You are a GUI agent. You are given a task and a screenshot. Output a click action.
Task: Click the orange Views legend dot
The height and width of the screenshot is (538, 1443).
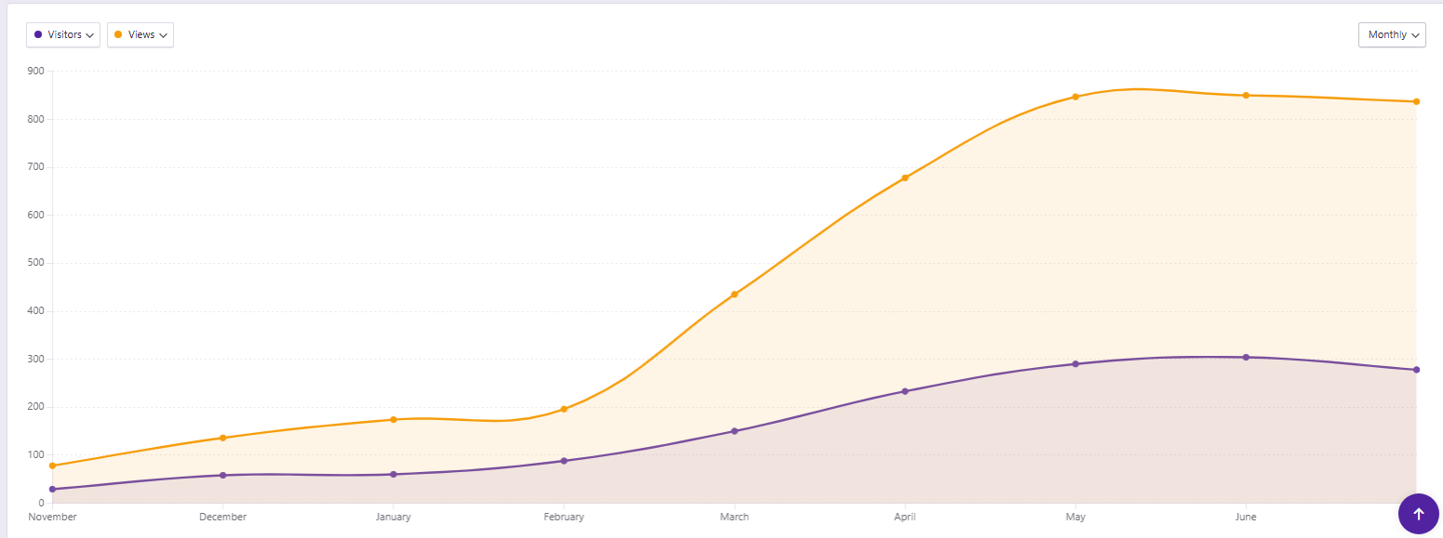118,34
